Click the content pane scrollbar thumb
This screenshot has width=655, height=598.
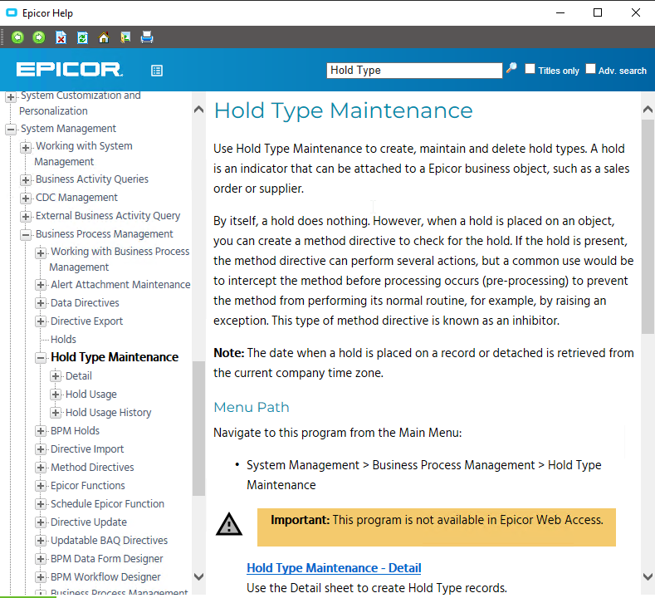pos(648,227)
